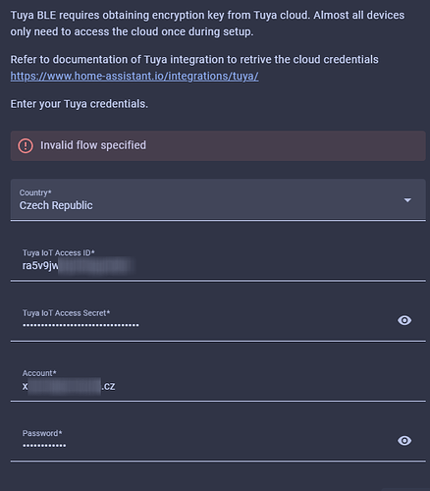The height and width of the screenshot is (491, 430).
Task: Focus the Account value ending in .cz
Action: (x=69, y=386)
